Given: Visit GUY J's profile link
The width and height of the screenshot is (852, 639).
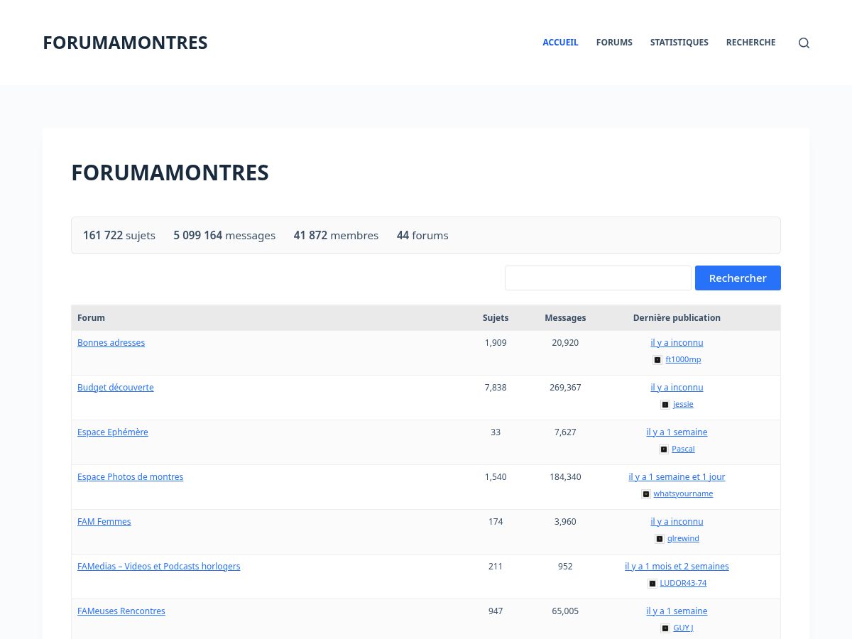Looking at the screenshot, I should point(683,628).
